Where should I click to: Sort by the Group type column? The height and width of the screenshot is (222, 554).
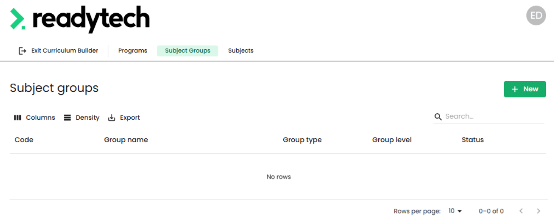302,140
